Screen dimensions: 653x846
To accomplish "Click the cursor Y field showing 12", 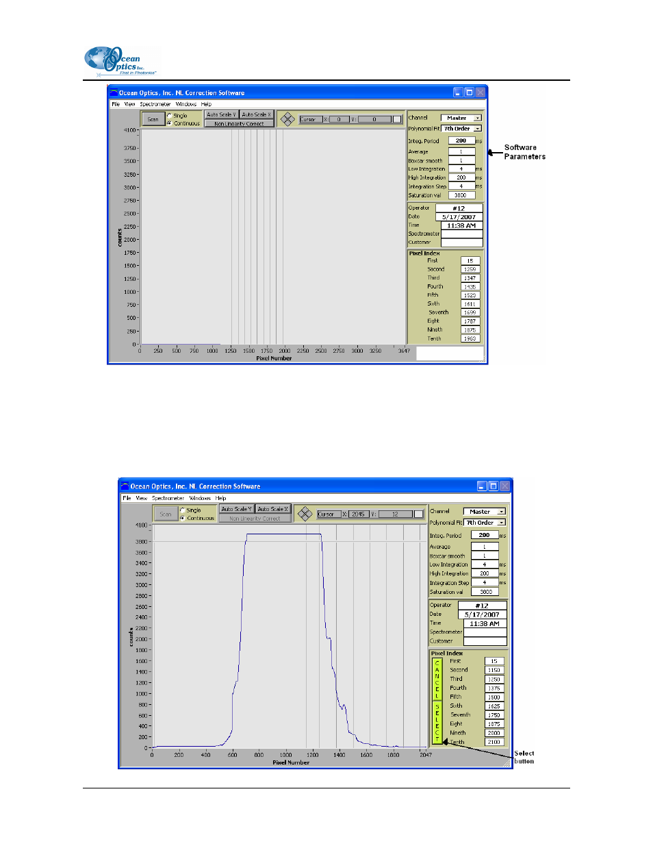I will click(x=396, y=514).
